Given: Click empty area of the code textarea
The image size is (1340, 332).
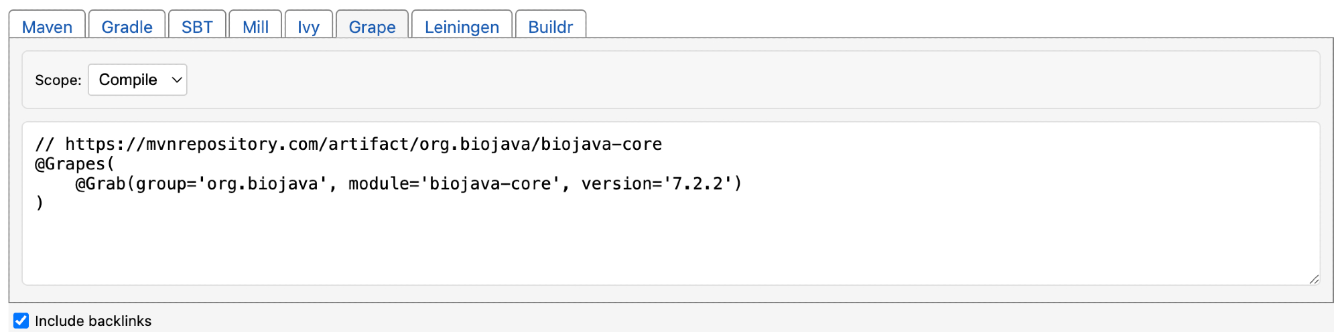Looking at the screenshot, I should click(670, 248).
